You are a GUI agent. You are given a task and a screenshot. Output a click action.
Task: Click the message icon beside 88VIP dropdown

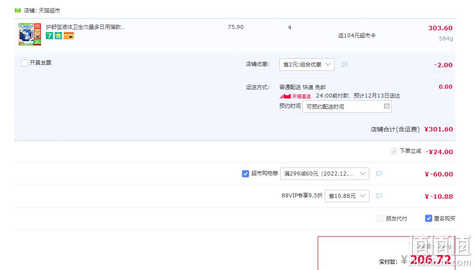tap(379, 196)
